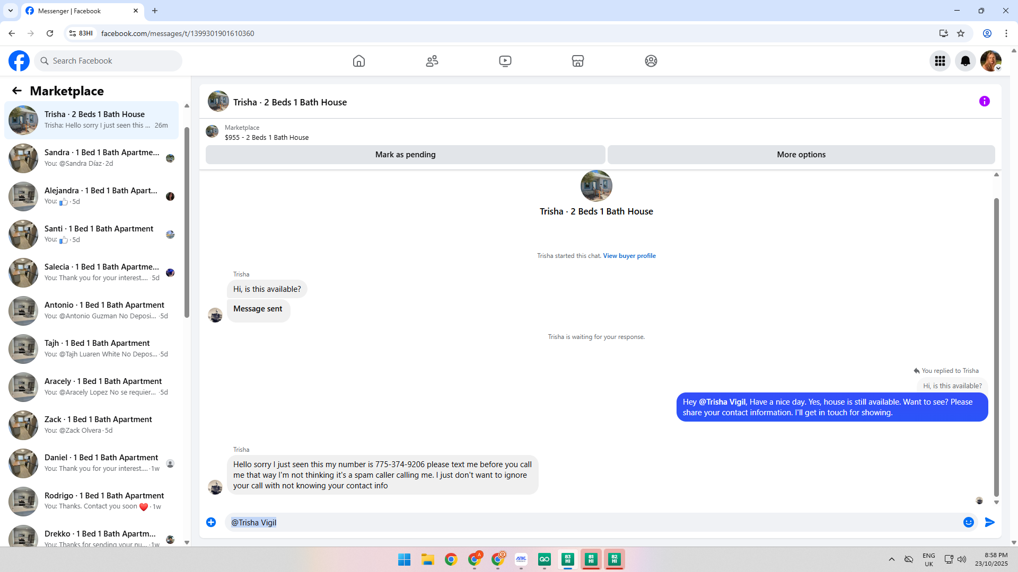Click the Mark as pending button
Image resolution: width=1018 pixels, height=572 pixels.
(x=405, y=155)
